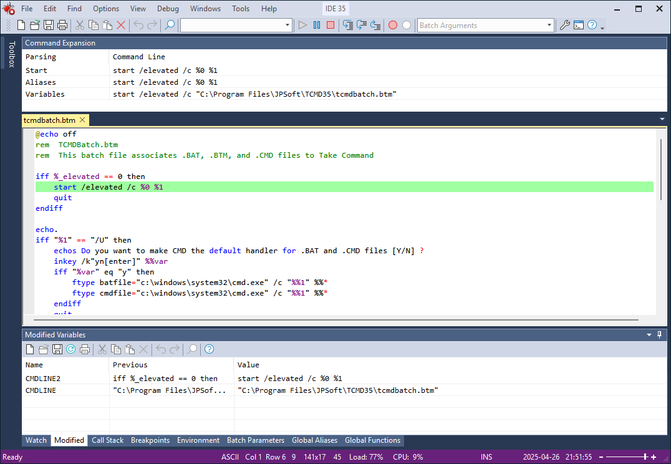Click the Pause debugging icon
The width and height of the screenshot is (671, 464).
pyautogui.click(x=317, y=25)
